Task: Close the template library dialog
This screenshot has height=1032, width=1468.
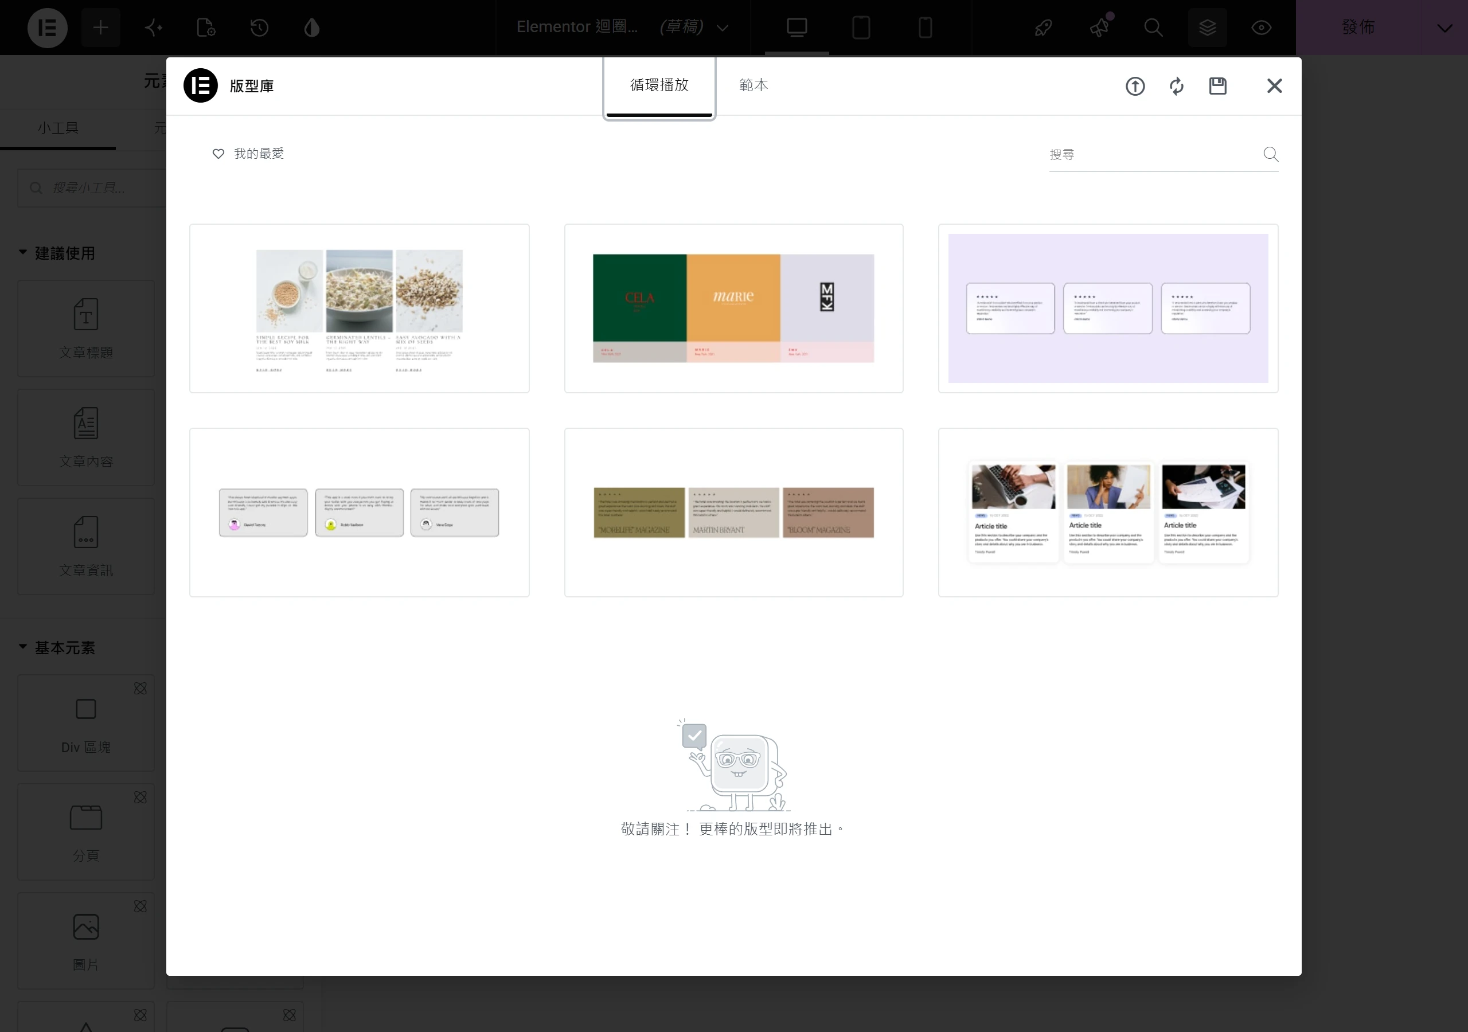Action: point(1274,85)
